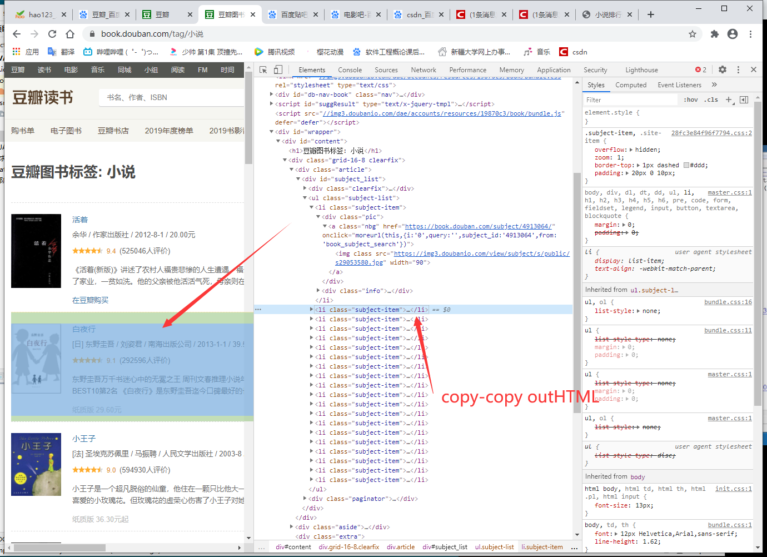Toggle the device toolbar icon
This screenshot has height=557, width=767.
coord(278,69)
